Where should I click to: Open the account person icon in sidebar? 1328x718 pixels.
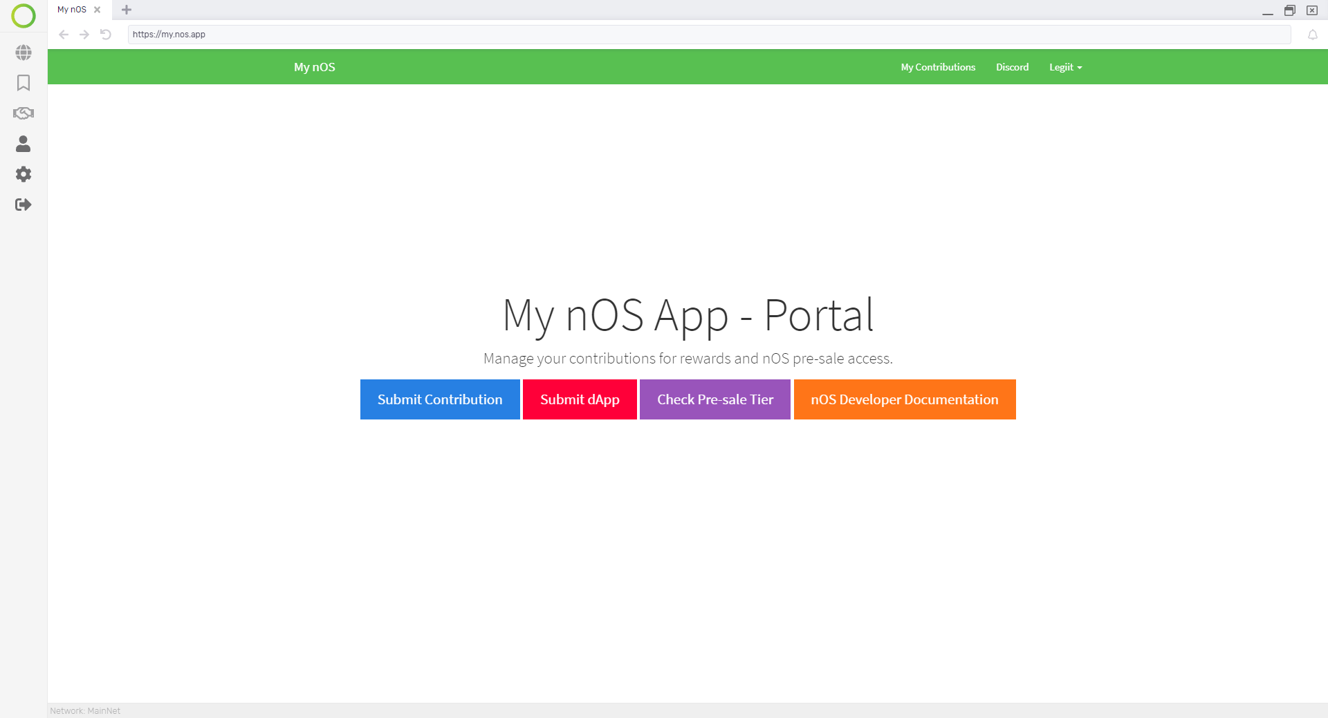[x=24, y=144]
